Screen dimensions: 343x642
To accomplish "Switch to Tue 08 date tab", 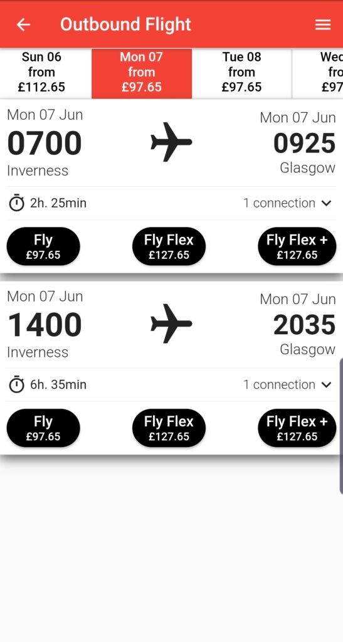I will click(242, 73).
